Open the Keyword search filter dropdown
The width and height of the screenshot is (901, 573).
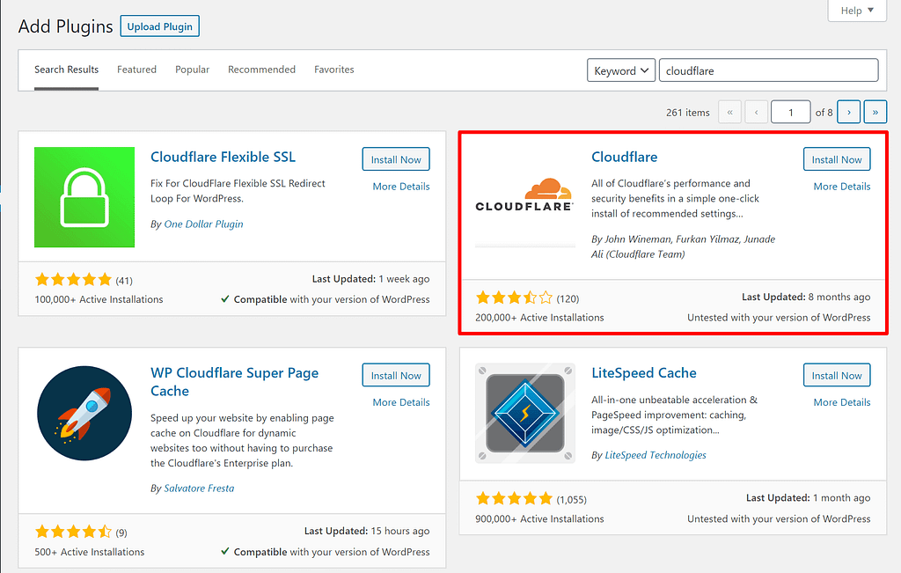(620, 70)
